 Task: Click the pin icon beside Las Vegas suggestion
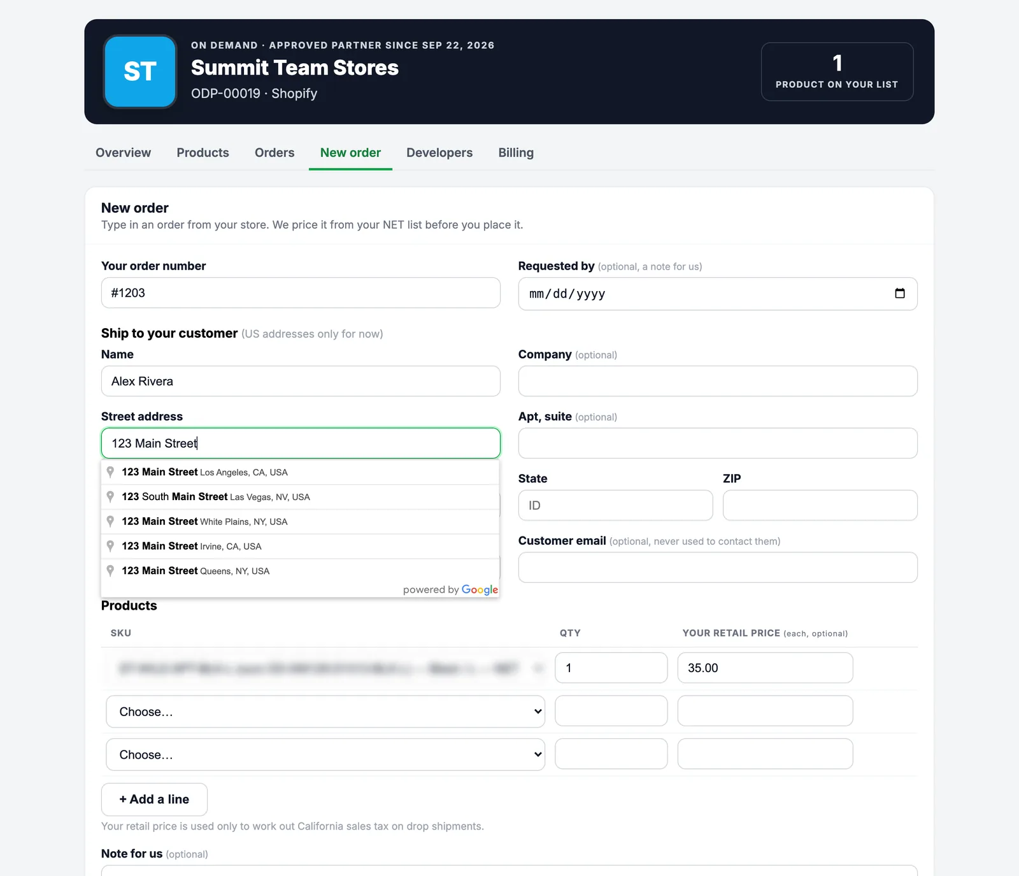[x=110, y=497]
